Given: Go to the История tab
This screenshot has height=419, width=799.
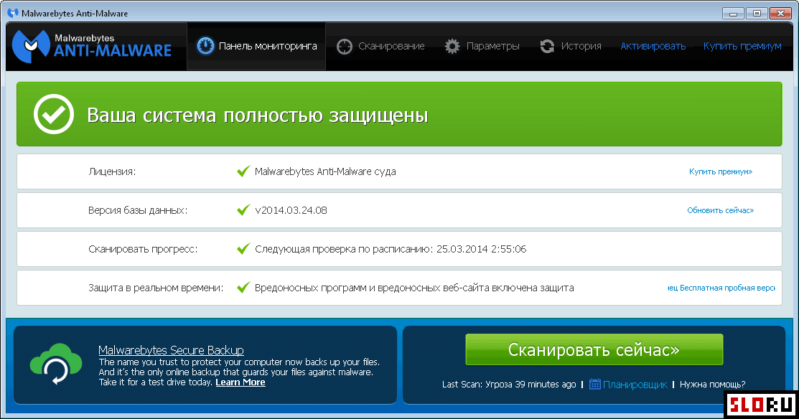Looking at the screenshot, I should [570, 47].
